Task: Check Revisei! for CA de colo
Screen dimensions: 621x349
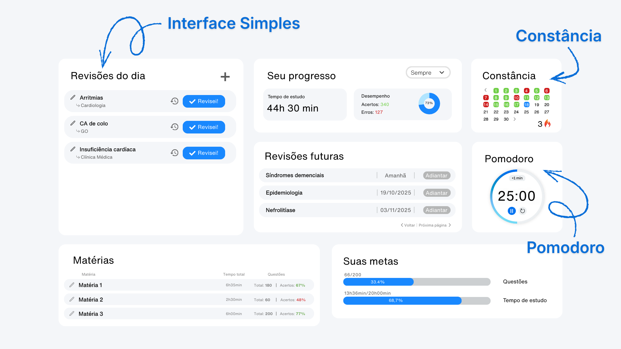Action: [204, 127]
